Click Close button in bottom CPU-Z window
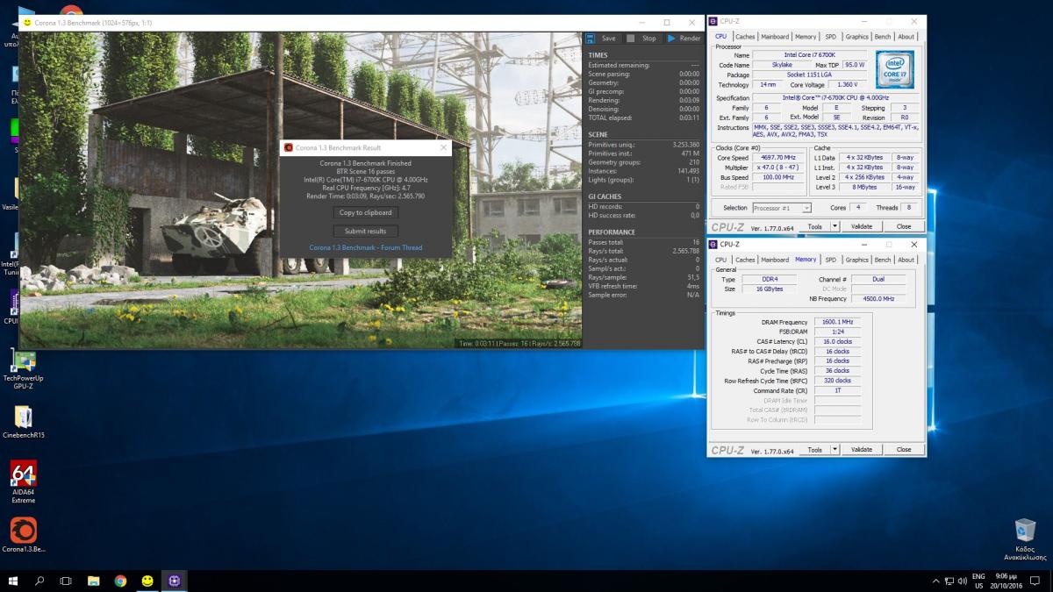The width and height of the screenshot is (1053, 592). (903, 449)
